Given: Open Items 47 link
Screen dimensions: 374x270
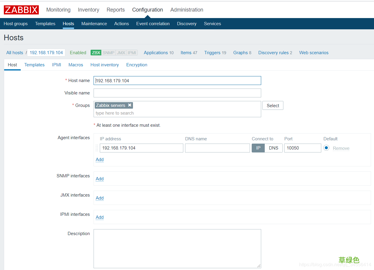Looking at the screenshot, I should tap(189, 53).
